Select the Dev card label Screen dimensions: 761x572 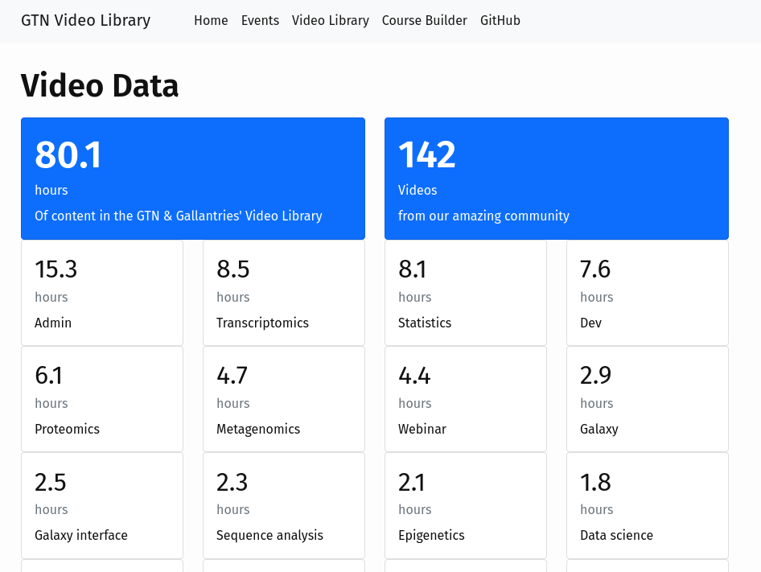pos(590,323)
